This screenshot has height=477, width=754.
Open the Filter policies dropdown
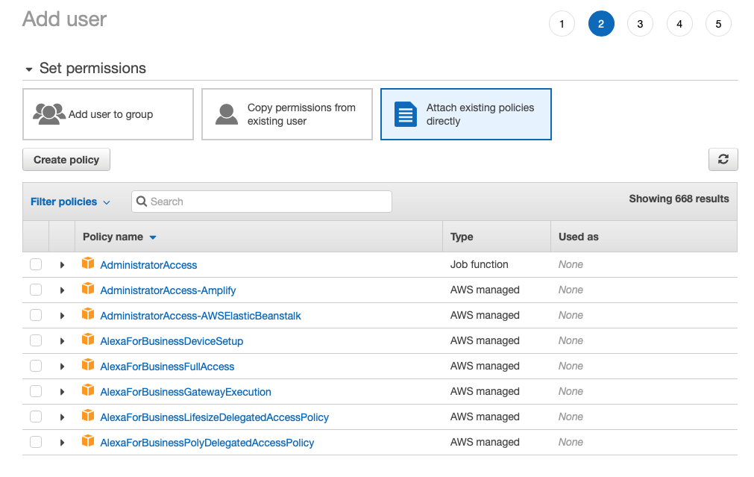click(x=70, y=201)
